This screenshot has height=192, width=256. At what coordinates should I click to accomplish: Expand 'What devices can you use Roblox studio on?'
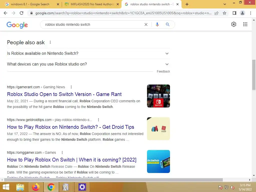point(88,64)
